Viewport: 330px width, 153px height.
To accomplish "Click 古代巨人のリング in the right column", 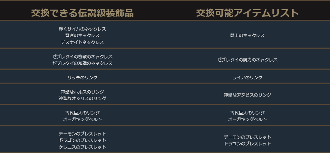I will pos(247,113).
